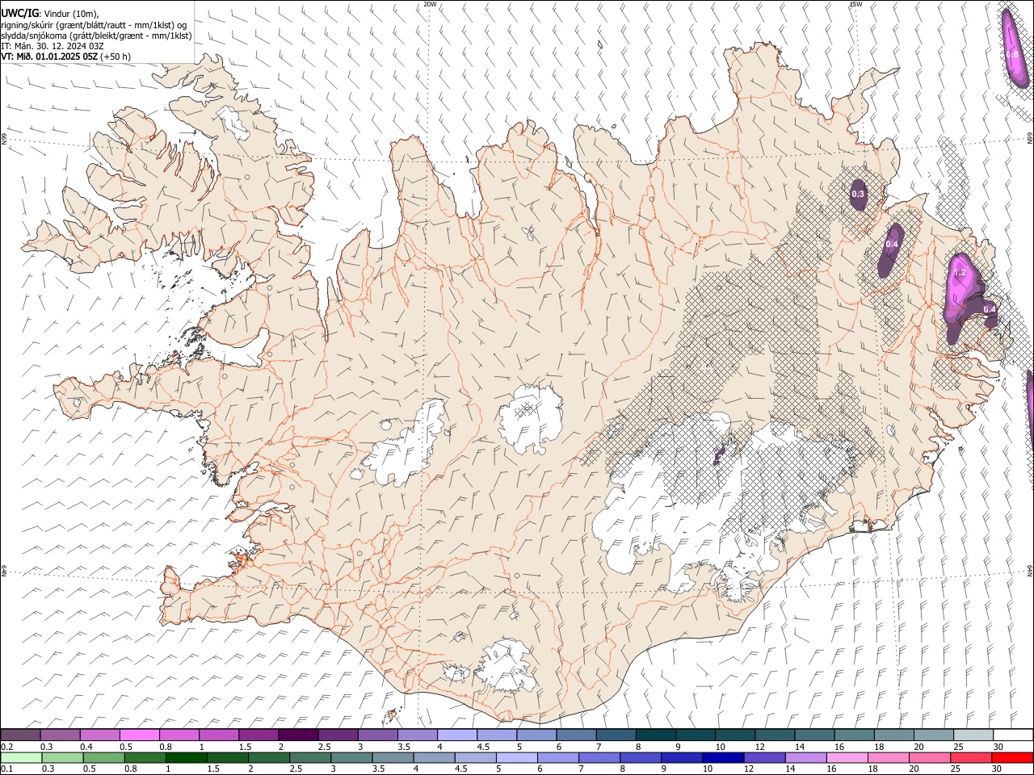Pick the dark mauve 0.2 swatch in top scale
The width and height of the screenshot is (1034, 775).
coord(20,735)
